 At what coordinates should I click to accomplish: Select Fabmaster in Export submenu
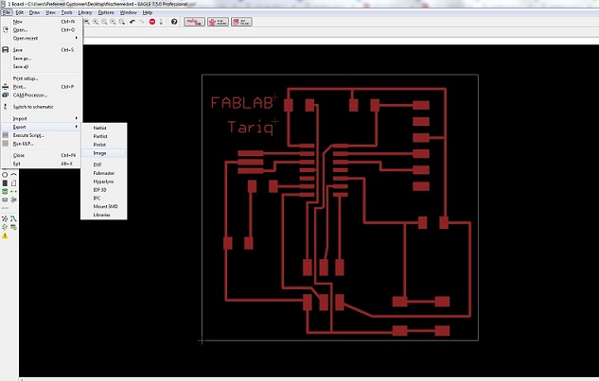coord(104,173)
